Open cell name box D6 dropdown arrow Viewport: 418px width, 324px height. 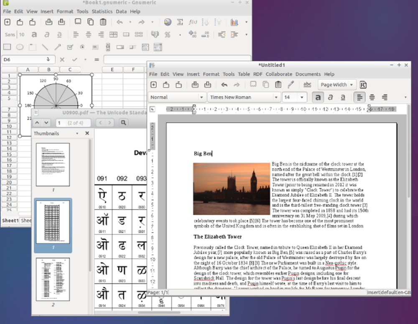(x=48, y=59)
